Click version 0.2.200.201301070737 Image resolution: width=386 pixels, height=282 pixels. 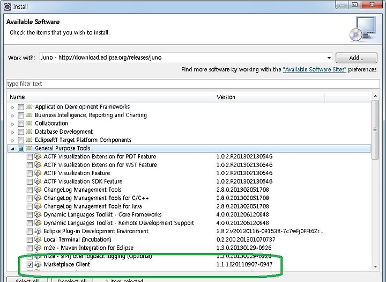[x=246, y=240]
